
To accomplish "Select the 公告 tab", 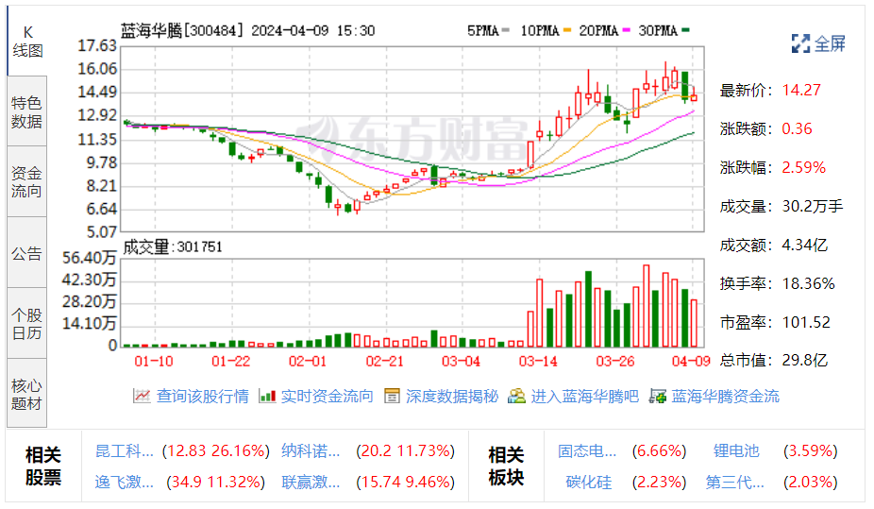I will pos(27,254).
